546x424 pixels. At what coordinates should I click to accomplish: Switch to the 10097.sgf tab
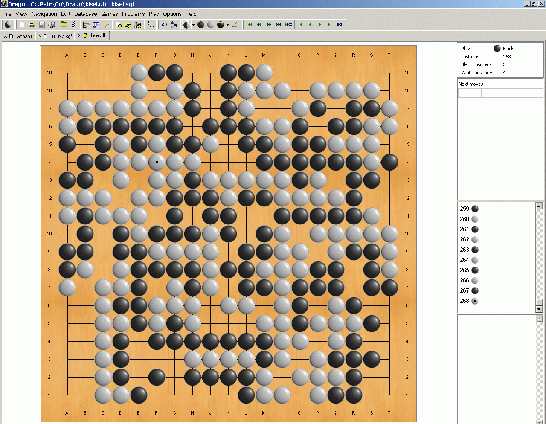(x=61, y=36)
